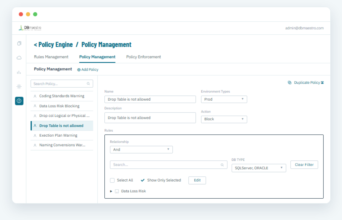Click the user icon beside Naming Convensions
This screenshot has height=220, width=342.
[x=35, y=145]
